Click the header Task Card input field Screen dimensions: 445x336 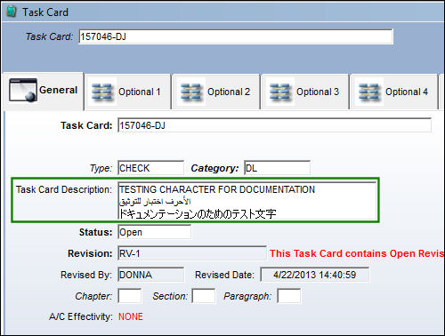[x=236, y=36]
